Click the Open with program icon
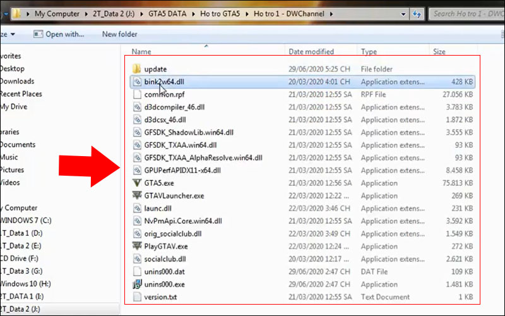 tap(38, 34)
